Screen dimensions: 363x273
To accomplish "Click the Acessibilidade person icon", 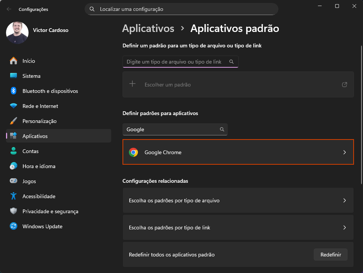I will pos(14,196).
